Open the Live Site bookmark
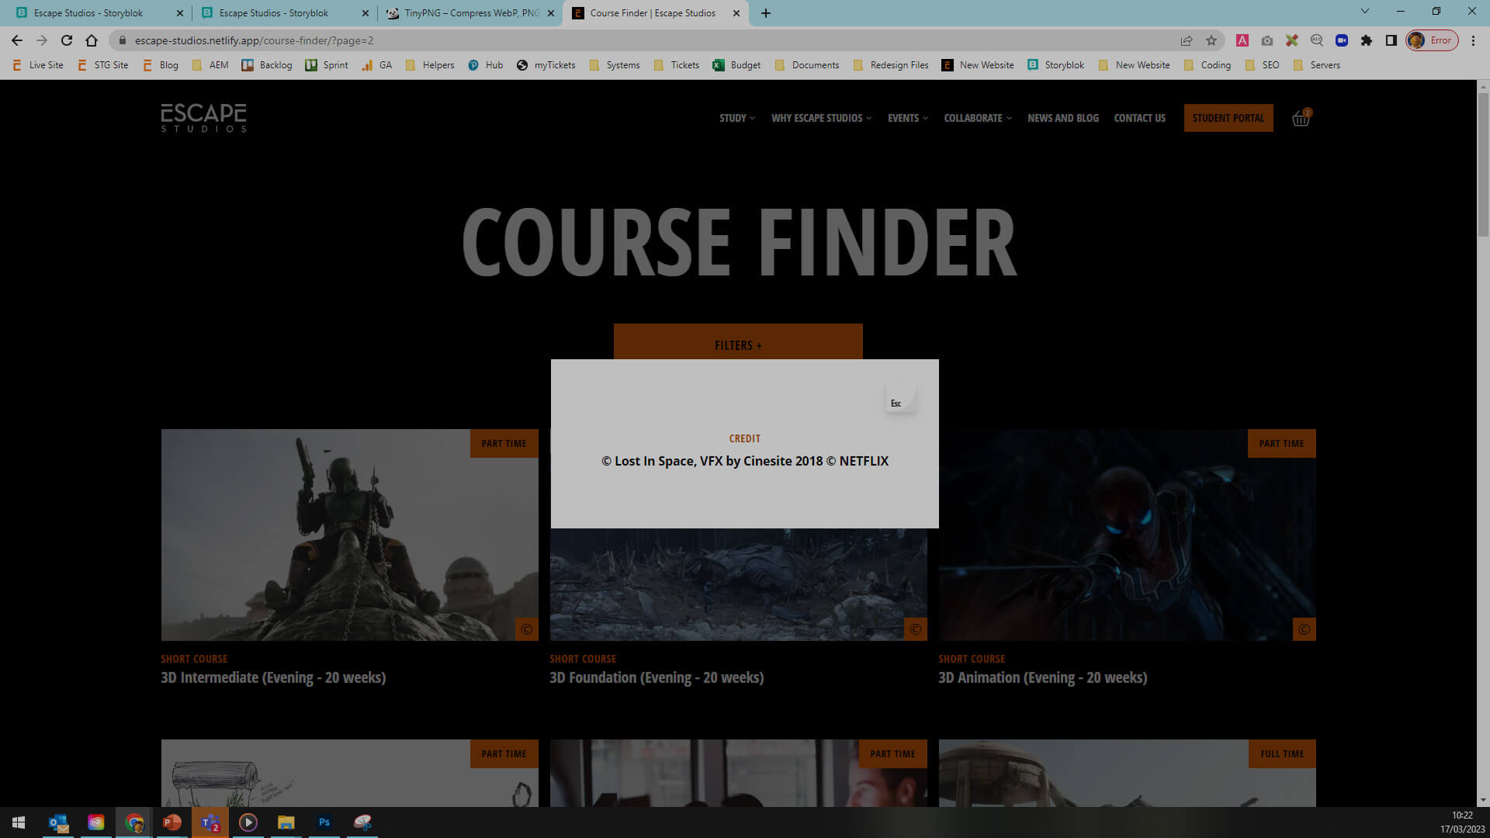The width and height of the screenshot is (1490, 838). tap(38, 65)
